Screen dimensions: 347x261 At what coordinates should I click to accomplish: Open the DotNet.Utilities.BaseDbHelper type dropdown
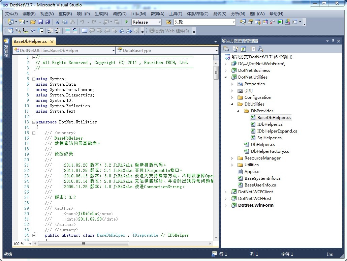[x=113, y=51]
